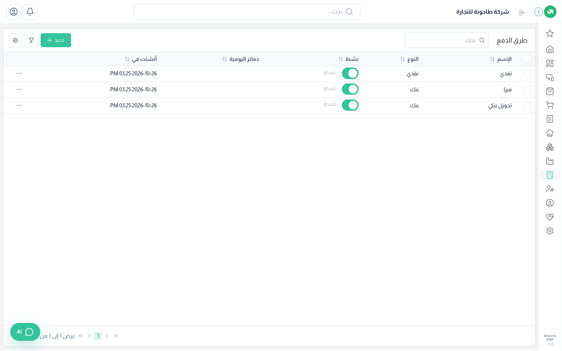Open the person circle icon in sidebar
Image resolution: width=562 pixels, height=351 pixels.
[x=550, y=203]
